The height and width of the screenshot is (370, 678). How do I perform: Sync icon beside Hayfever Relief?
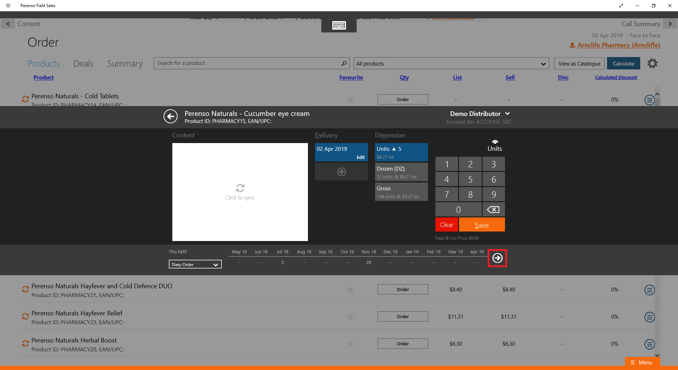tap(25, 316)
